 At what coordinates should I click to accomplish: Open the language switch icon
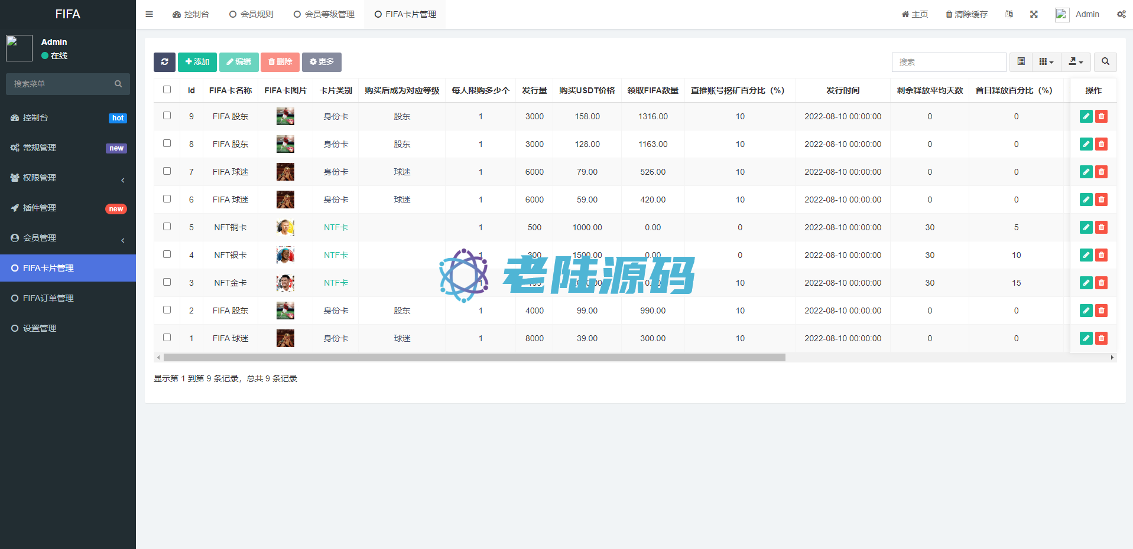[1009, 14]
